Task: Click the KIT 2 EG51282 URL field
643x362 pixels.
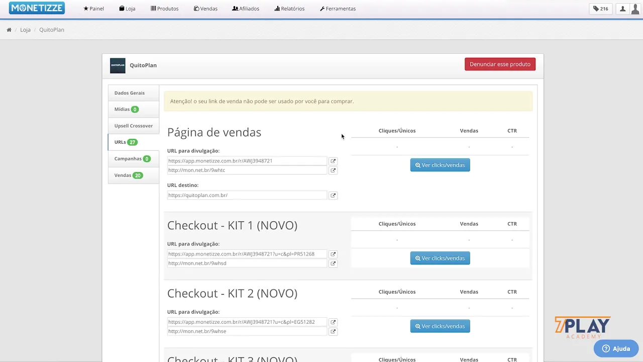Action: 247,322
